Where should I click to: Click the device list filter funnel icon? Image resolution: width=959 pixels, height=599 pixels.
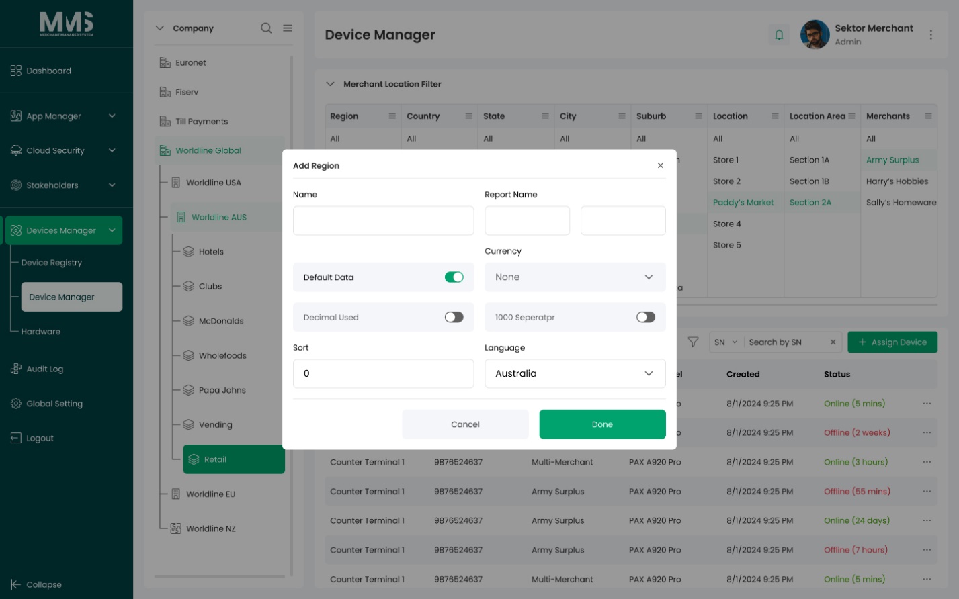[693, 342]
